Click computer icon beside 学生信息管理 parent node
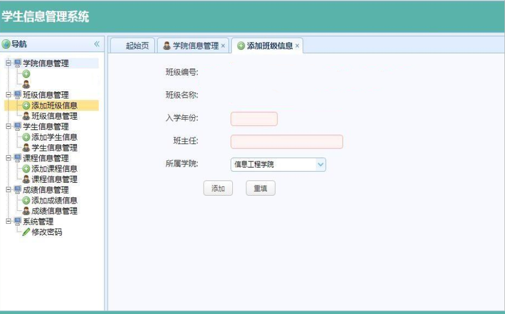The height and width of the screenshot is (314, 505). point(18,126)
